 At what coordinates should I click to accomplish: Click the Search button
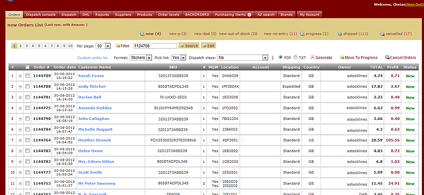189,46
